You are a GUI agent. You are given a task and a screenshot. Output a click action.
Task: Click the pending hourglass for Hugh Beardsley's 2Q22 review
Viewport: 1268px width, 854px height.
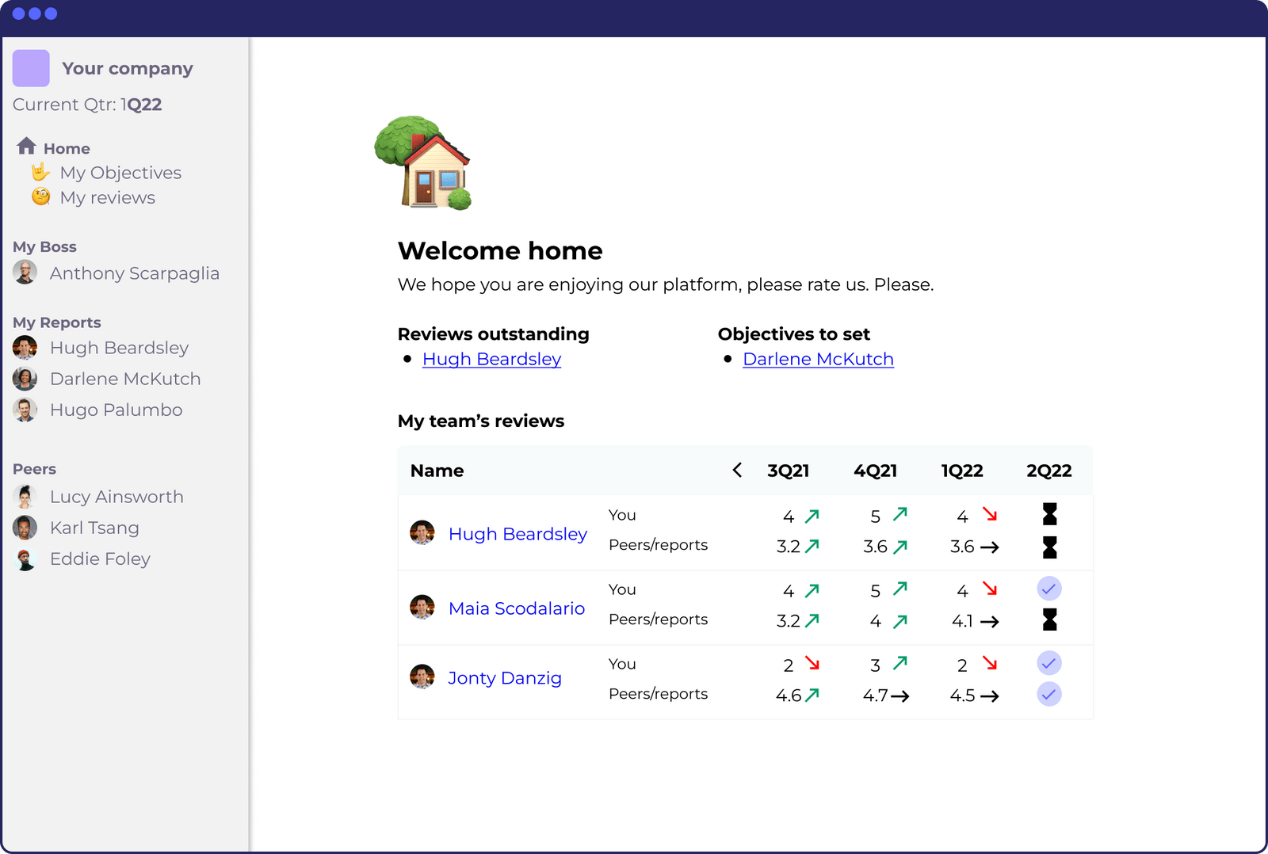1049,515
